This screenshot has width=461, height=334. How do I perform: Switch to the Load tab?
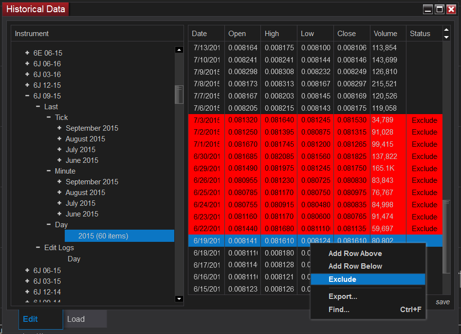85,319
